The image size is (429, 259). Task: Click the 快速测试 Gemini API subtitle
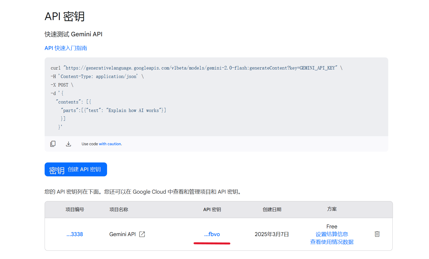coord(74,34)
